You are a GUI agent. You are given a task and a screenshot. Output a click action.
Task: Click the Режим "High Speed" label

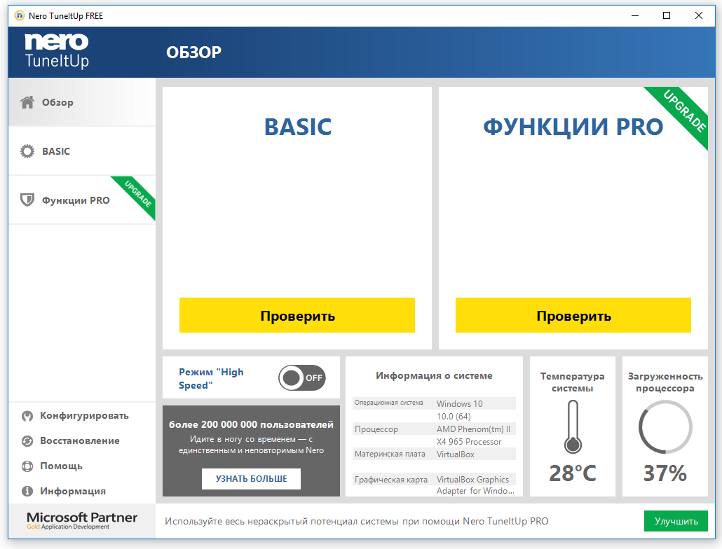tap(212, 378)
